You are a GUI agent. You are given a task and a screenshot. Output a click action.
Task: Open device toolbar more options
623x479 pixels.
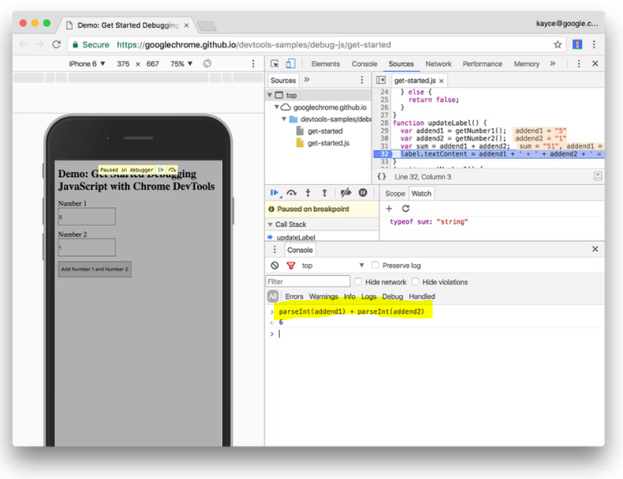pyautogui.click(x=253, y=64)
